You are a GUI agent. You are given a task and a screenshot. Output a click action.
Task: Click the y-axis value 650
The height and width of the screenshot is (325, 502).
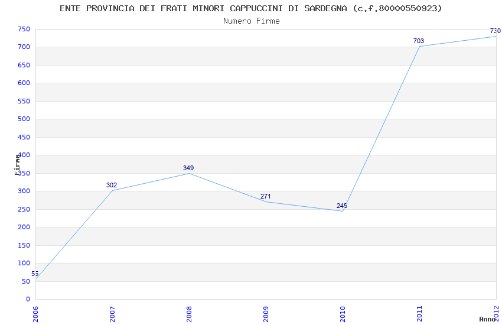coord(24,65)
